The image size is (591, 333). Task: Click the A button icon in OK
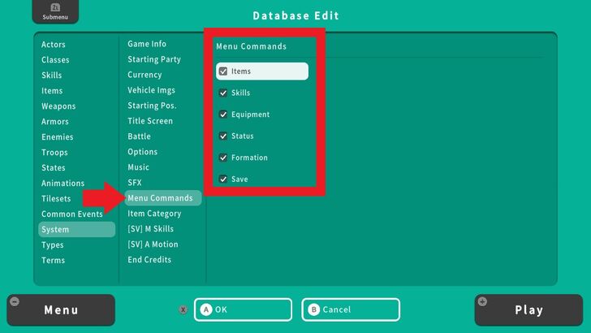pyautogui.click(x=206, y=309)
